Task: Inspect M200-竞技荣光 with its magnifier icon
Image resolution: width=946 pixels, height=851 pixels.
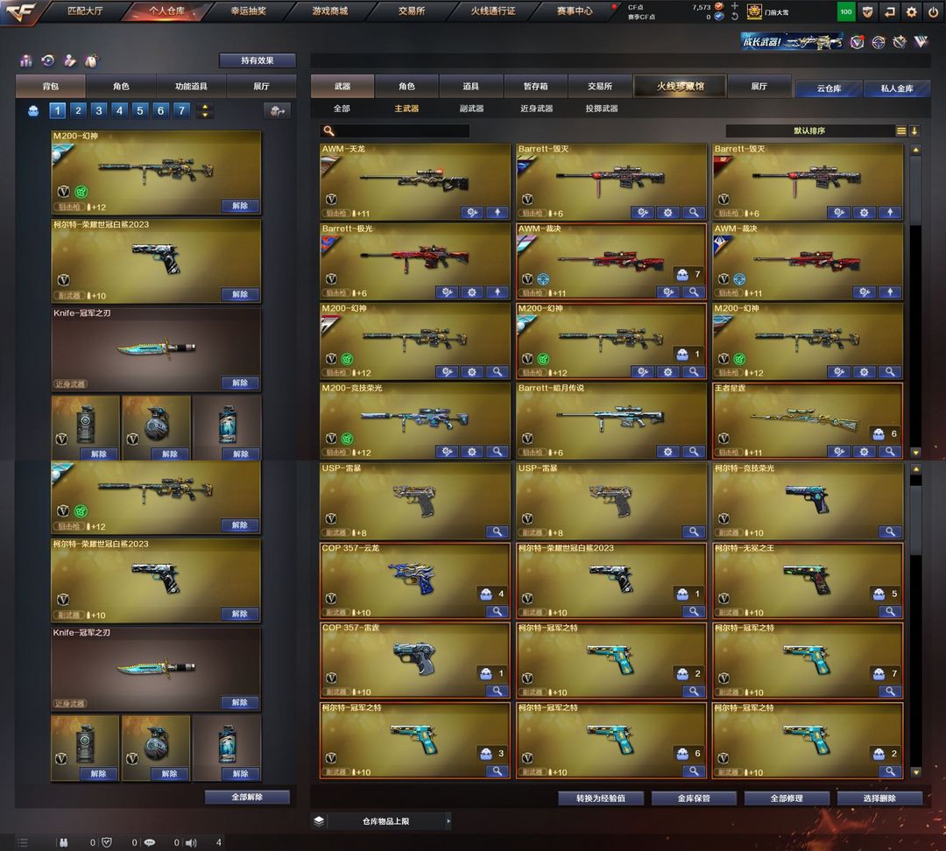Action: 498,451
